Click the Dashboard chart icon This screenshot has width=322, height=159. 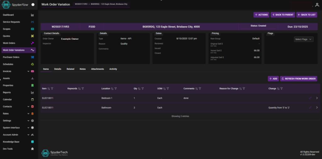pyautogui.click(x=32, y=15)
